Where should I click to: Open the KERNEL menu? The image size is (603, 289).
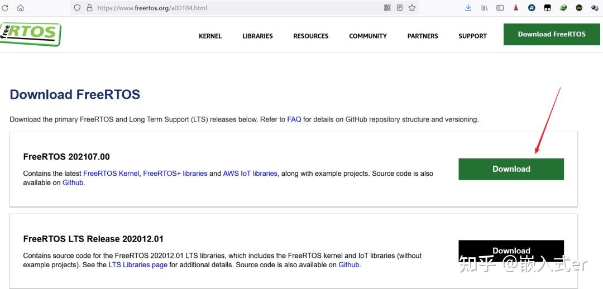(210, 36)
